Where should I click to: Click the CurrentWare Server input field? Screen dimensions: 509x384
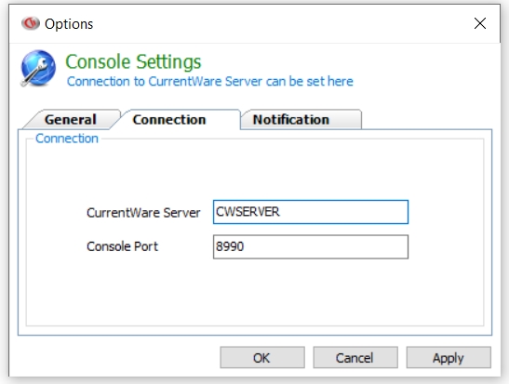(311, 212)
